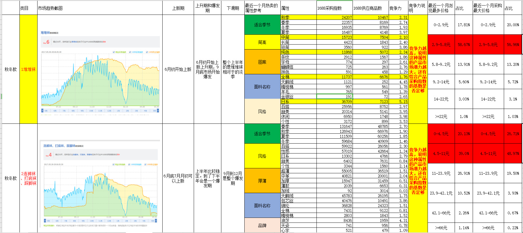Click the 市场趋势截图 header cell
This screenshot has width=523, height=233.
click(100, 8)
